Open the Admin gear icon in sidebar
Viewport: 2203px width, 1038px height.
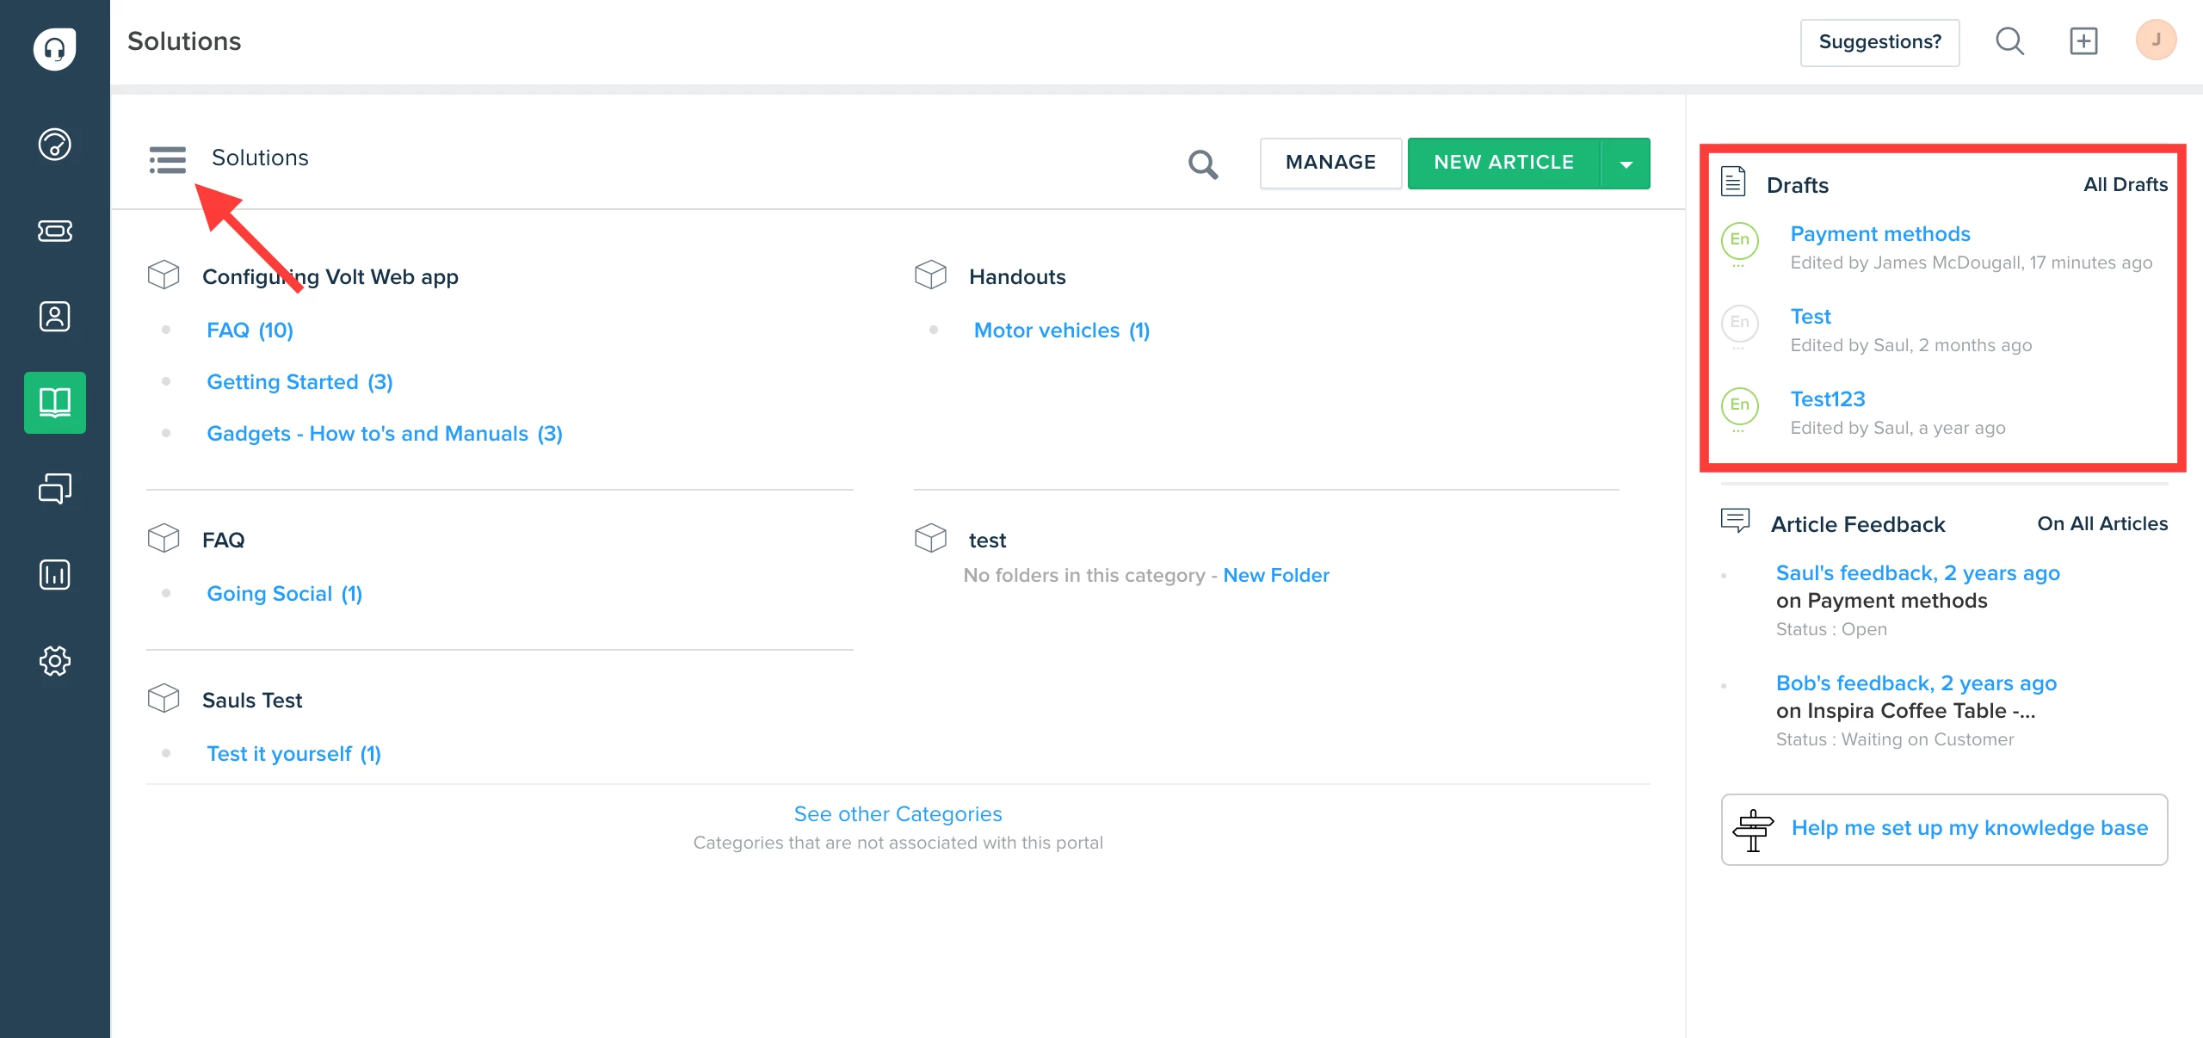54,660
